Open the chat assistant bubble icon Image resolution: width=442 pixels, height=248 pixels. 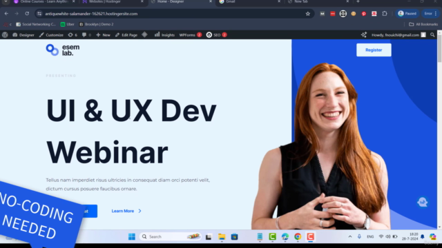click(x=422, y=202)
